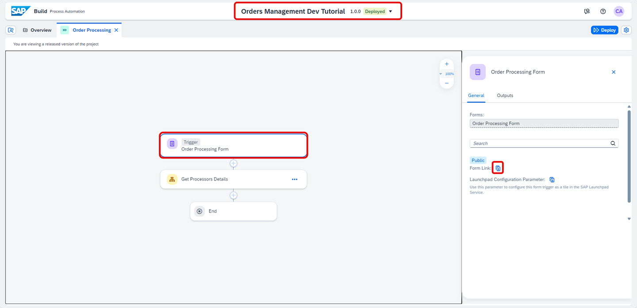Expand the project version dropdown arrow
The image size is (637, 308).
click(x=391, y=12)
